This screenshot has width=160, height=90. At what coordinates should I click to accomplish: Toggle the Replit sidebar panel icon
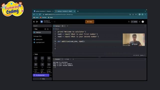point(34,22)
